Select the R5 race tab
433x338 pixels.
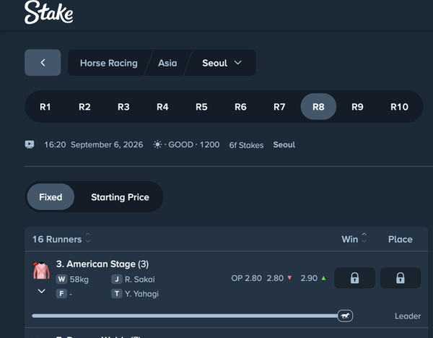[x=201, y=107]
